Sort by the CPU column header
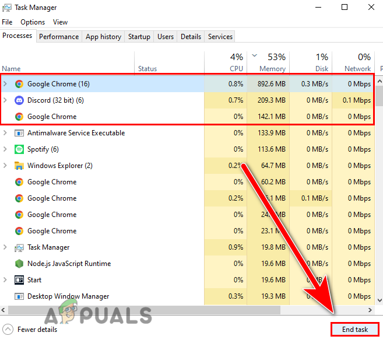Screen dimensions: 383x343 pos(226,62)
